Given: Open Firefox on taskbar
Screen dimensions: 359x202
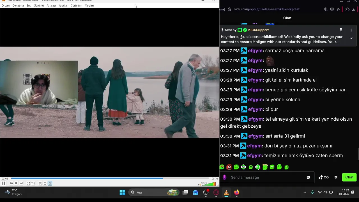Looking at the screenshot, I should pos(237,192).
